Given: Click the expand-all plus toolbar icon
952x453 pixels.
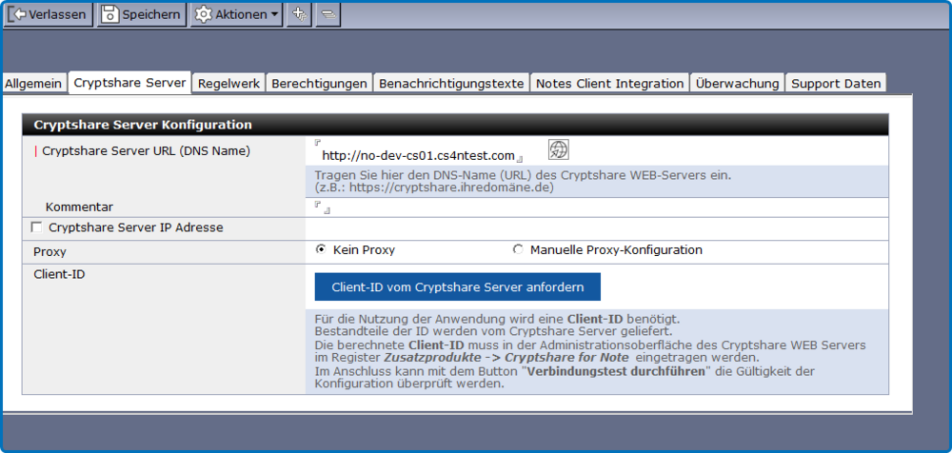Looking at the screenshot, I should [x=298, y=14].
